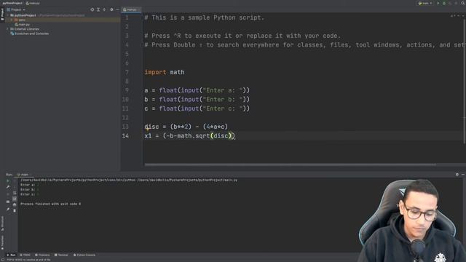Collapse the pythonProject root node

[x=7, y=15]
